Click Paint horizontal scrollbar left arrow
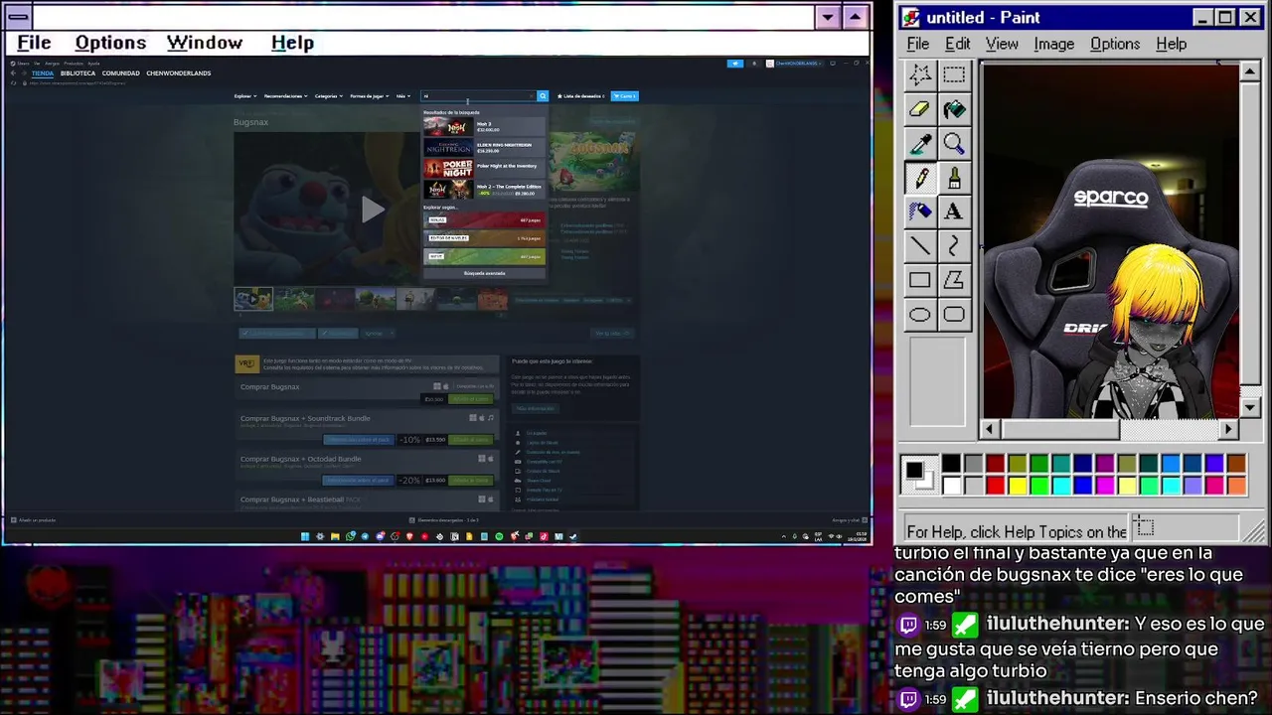This screenshot has height=715, width=1272. point(989,429)
